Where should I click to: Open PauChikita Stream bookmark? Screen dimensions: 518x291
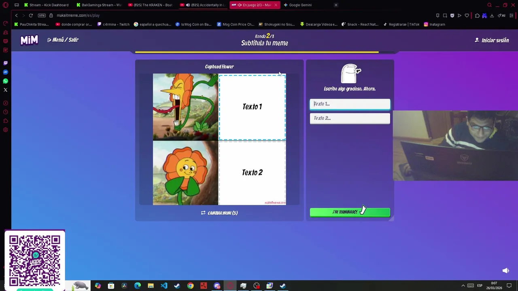coord(32,24)
